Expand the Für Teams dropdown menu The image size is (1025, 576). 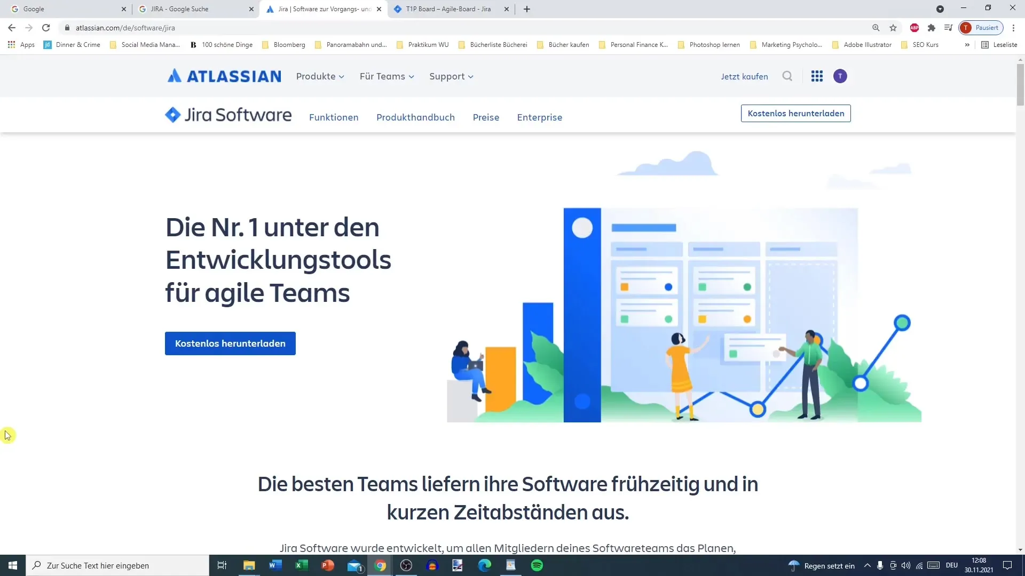click(x=387, y=76)
